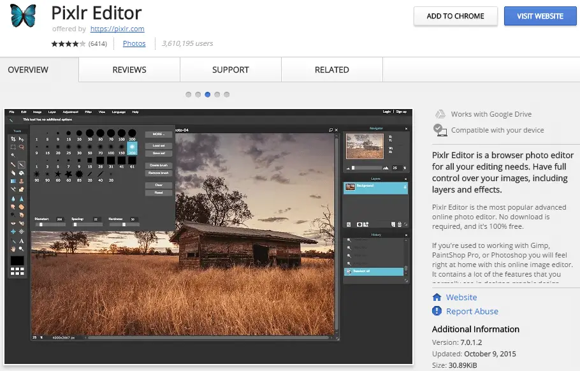Open the File menu in Pixlr
This screenshot has width=580, height=371.
12,112
